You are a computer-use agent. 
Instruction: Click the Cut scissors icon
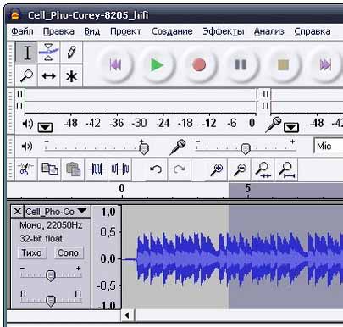(x=25, y=169)
